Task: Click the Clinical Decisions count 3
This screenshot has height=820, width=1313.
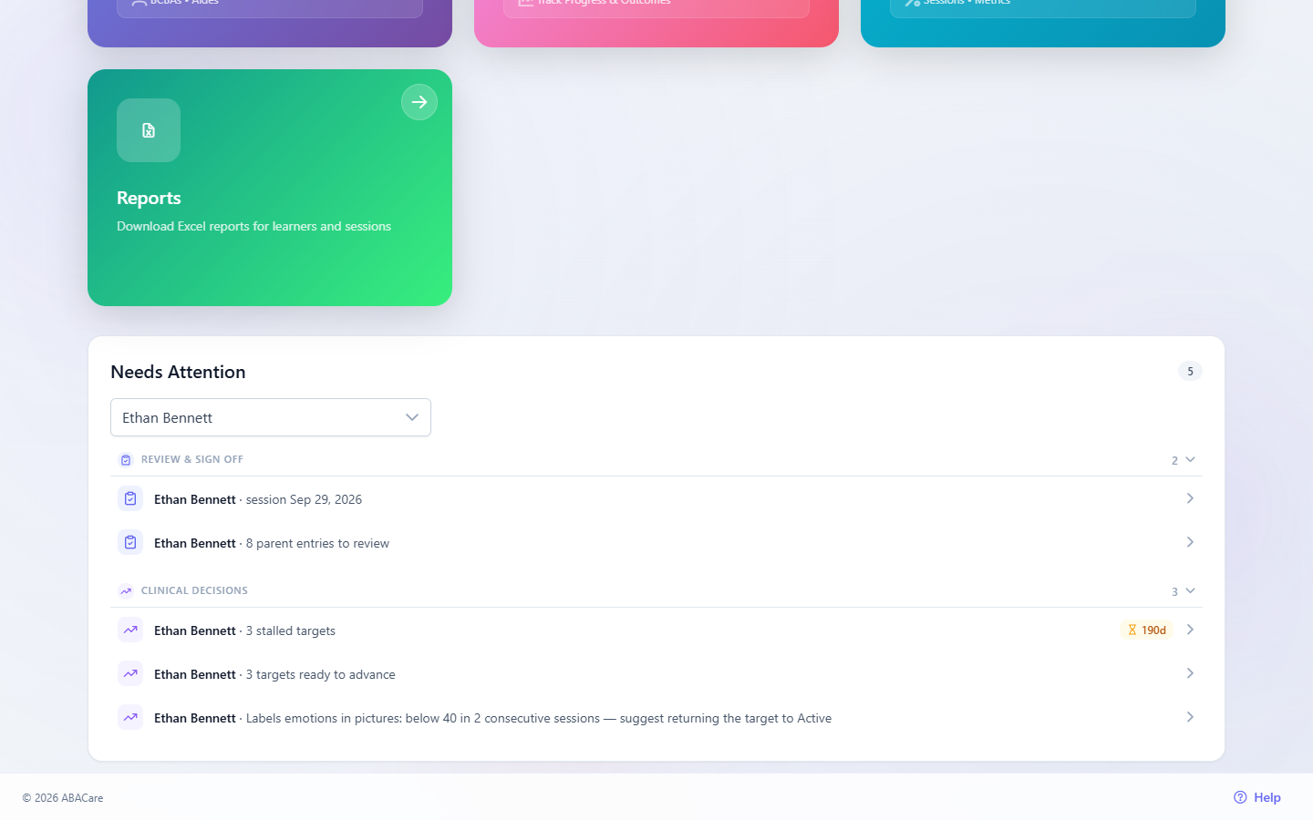Action: click(x=1174, y=591)
